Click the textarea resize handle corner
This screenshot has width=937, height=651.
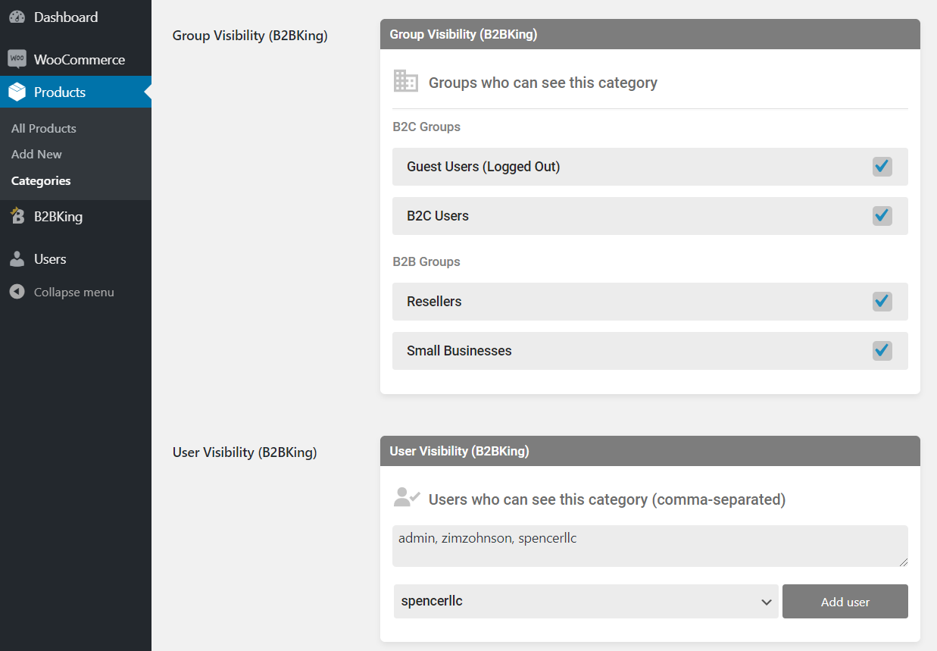click(x=902, y=561)
